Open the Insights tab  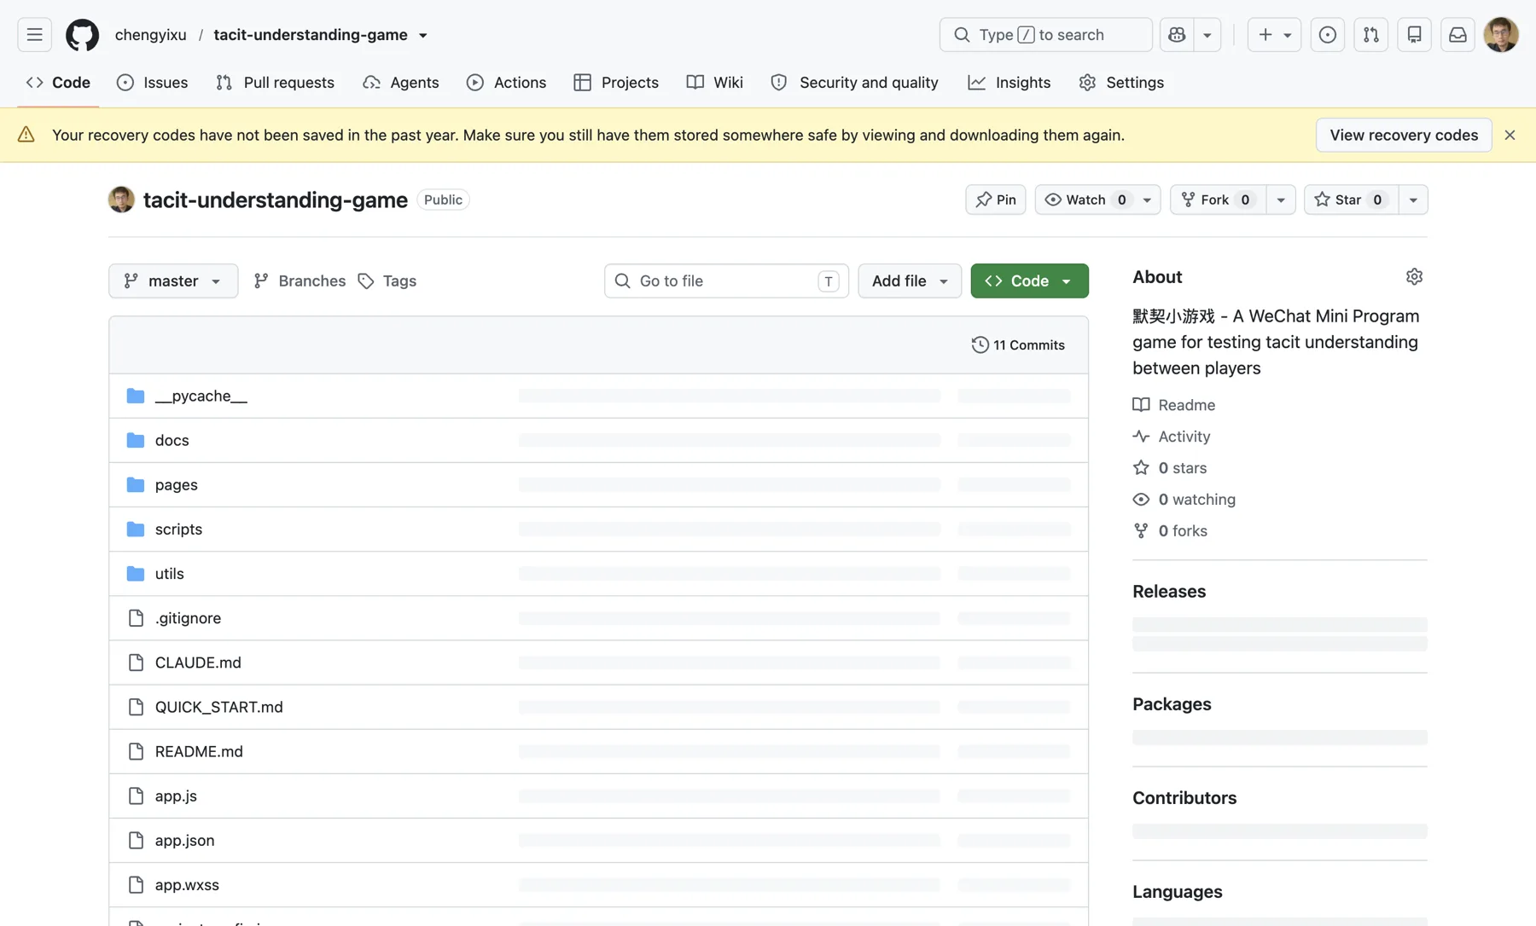[1009, 83]
